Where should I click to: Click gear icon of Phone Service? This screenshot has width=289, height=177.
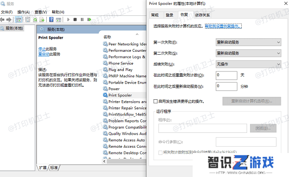tap(105, 63)
